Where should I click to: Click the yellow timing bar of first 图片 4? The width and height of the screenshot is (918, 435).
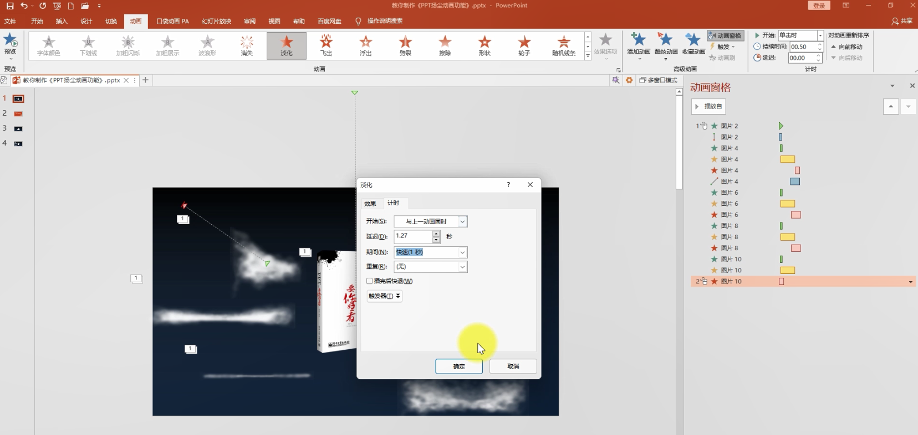pos(788,159)
